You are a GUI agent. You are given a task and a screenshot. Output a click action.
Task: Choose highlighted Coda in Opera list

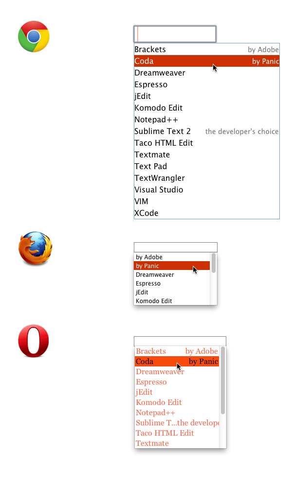[177, 362]
